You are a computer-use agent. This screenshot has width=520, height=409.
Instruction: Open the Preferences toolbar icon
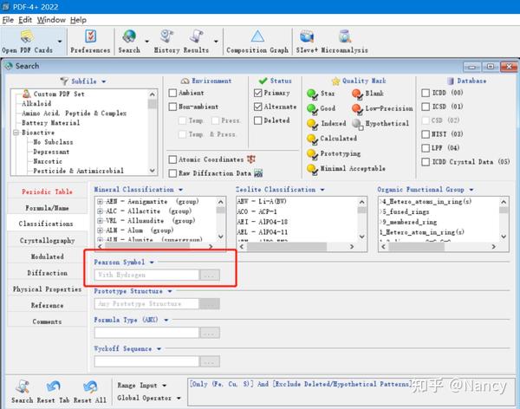(x=90, y=41)
